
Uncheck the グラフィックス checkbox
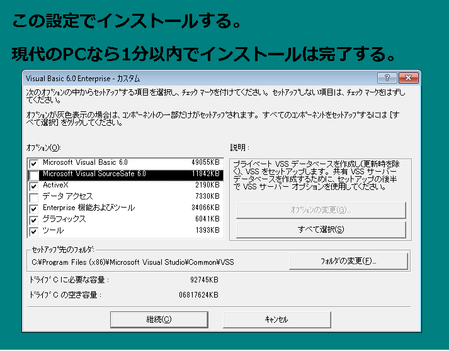pyautogui.click(x=34, y=220)
